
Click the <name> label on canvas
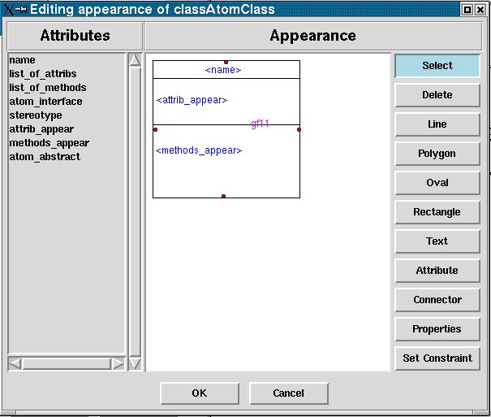point(223,71)
